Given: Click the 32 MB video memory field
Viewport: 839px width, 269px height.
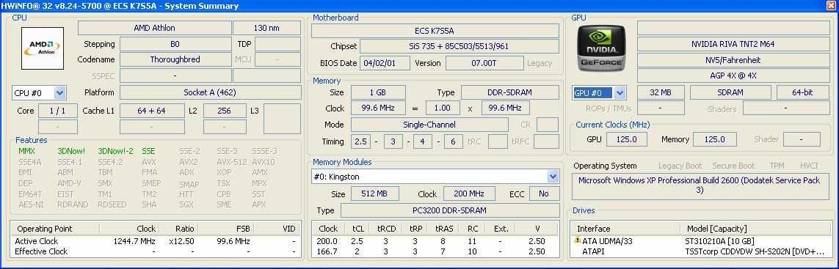Looking at the screenshot, I should [x=661, y=92].
